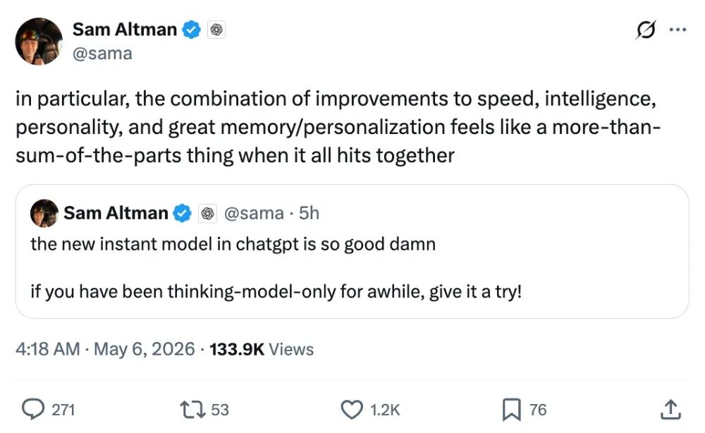Bookmark this tweet
Screen dimensions: 705x433
pos(511,410)
